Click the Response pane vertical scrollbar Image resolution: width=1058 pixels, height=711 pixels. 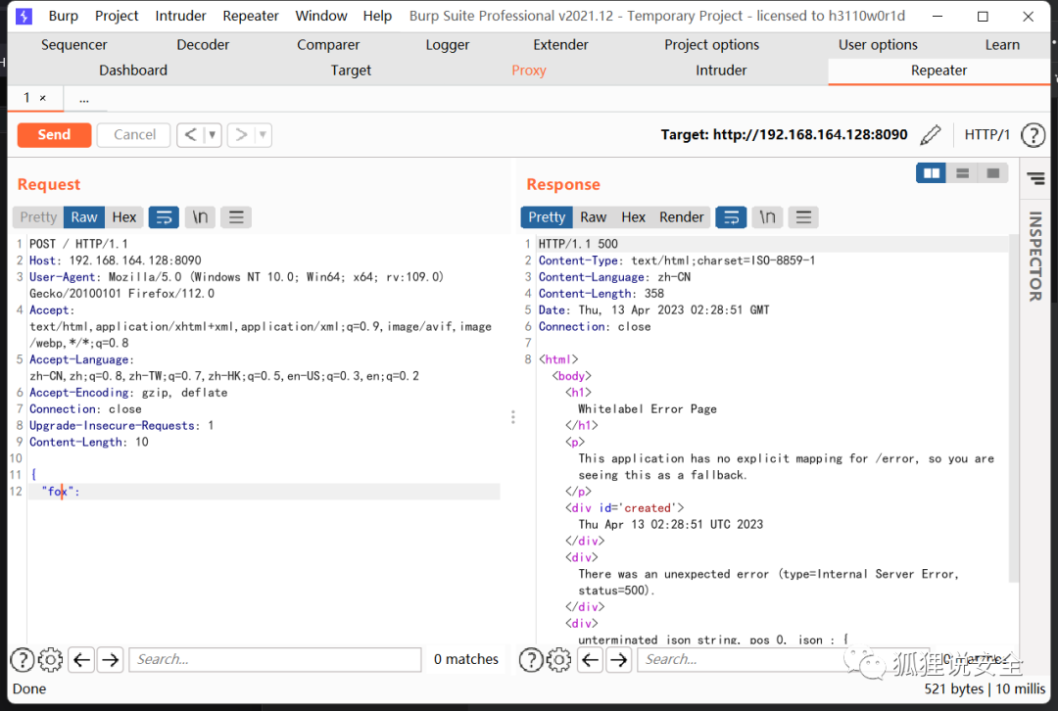coord(1013,408)
